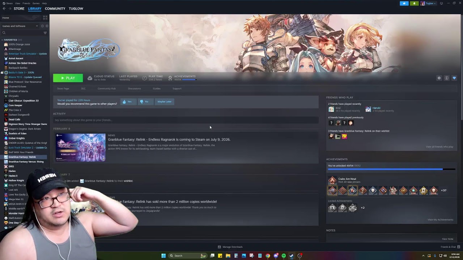Open the Friends & Chat icon
The height and width of the screenshot is (260, 463).
click(x=459, y=247)
